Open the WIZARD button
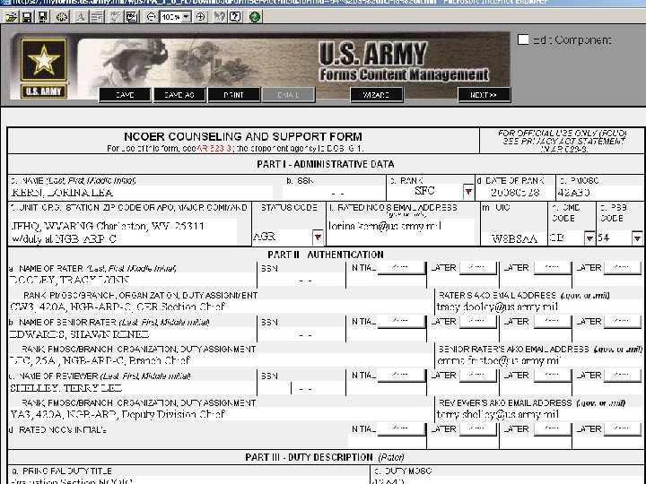Image resolution: width=646 pixels, height=484 pixels. [x=377, y=95]
